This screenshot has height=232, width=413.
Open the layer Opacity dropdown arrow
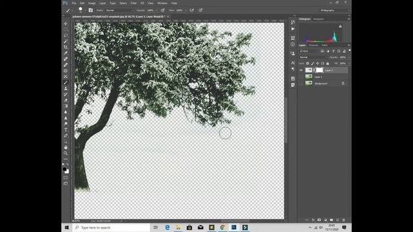pos(349,57)
